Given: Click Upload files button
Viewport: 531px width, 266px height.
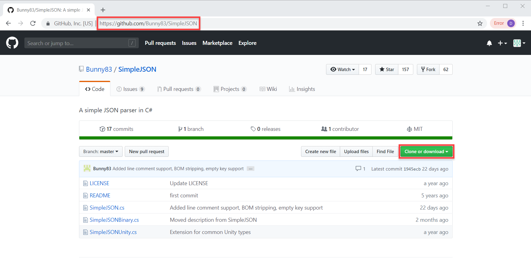Looking at the screenshot, I should (x=356, y=152).
